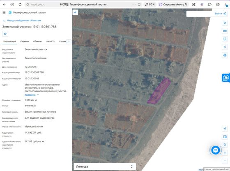
Task: Click the Войти login button
Action: tap(221, 14)
